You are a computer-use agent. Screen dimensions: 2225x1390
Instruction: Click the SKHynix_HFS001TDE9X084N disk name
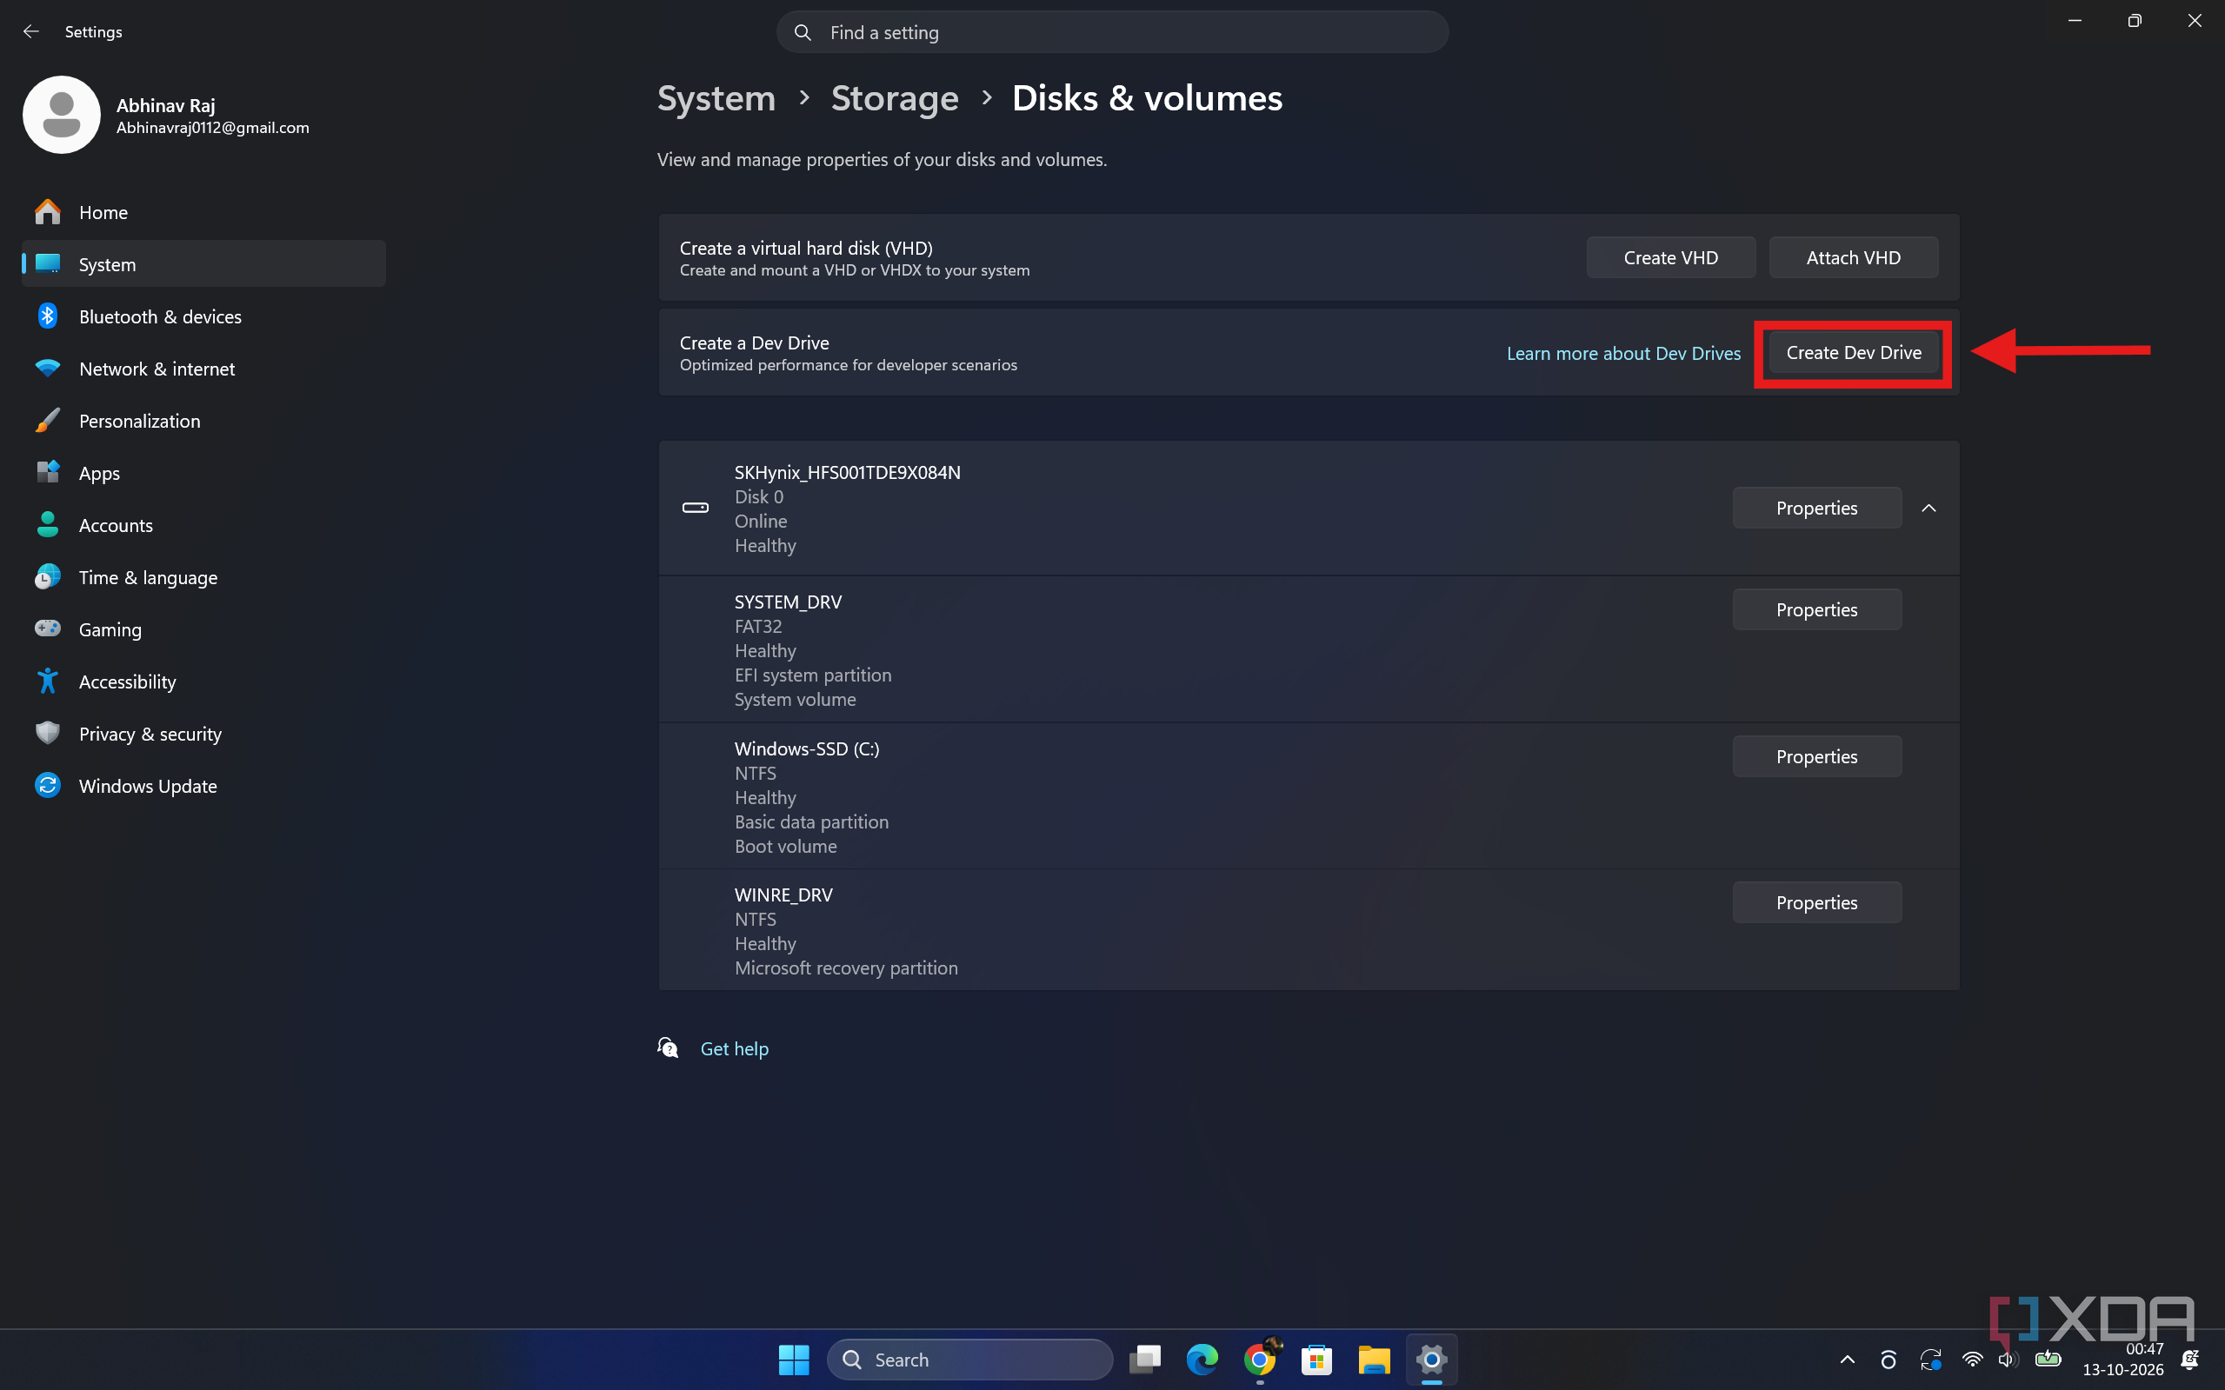click(x=847, y=473)
